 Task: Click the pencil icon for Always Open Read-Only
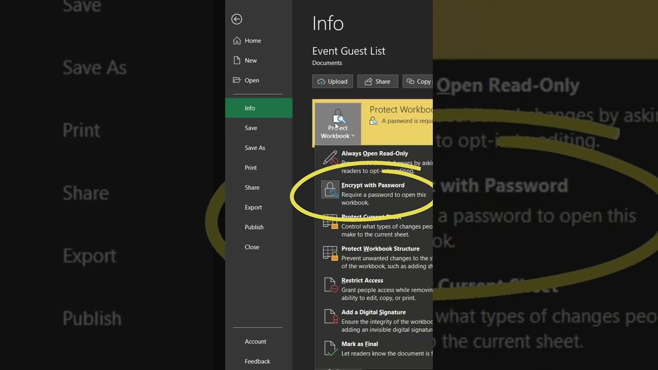pyautogui.click(x=330, y=158)
